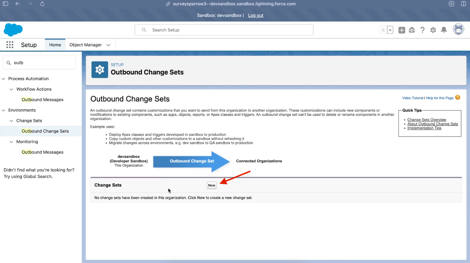Open the App Launcher grid icon
This screenshot has width=470, height=263.
click(10, 45)
